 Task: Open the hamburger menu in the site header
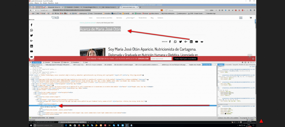(241, 18)
